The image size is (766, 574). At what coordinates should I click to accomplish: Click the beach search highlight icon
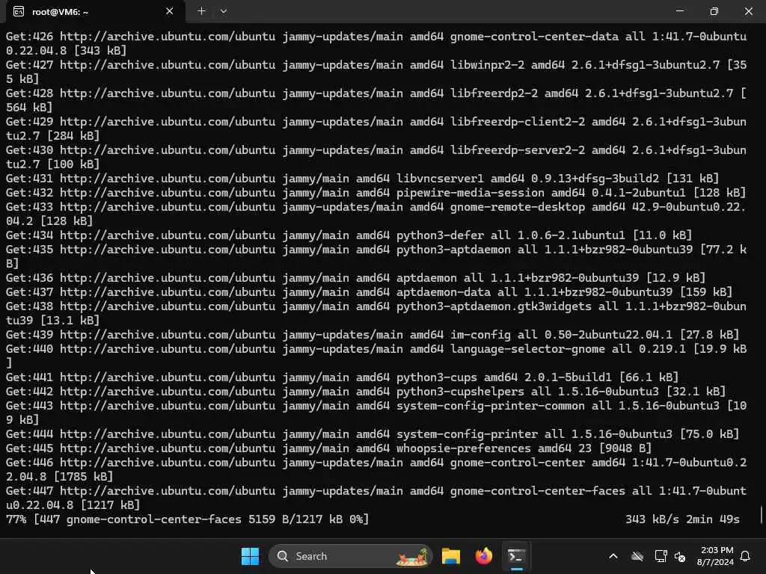click(x=412, y=556)
